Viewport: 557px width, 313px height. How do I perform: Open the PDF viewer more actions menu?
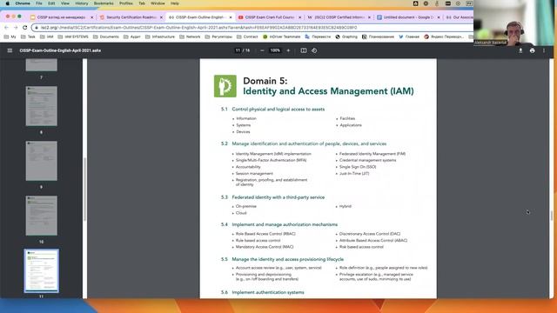click(x=544, y=50)
